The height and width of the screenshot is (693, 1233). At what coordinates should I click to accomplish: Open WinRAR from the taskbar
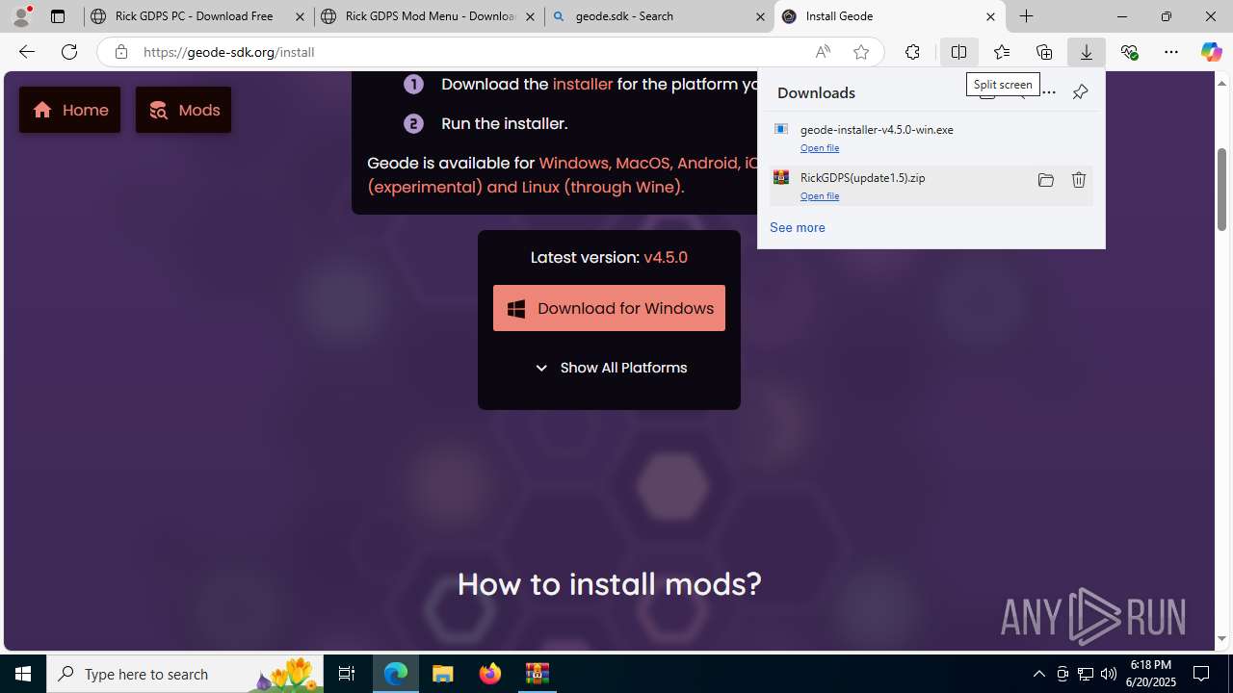[538, 674]
